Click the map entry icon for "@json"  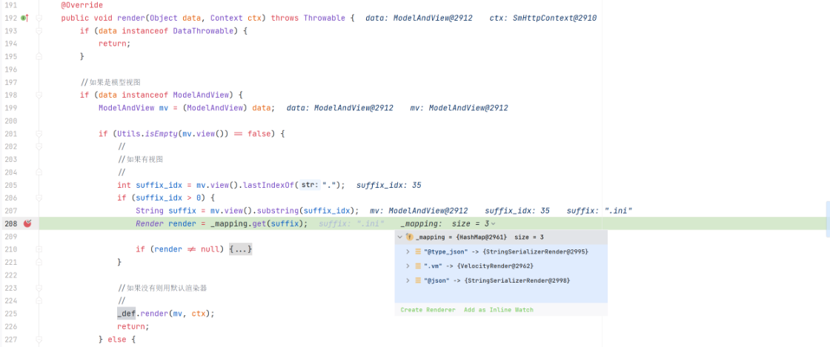click(418, 280)
